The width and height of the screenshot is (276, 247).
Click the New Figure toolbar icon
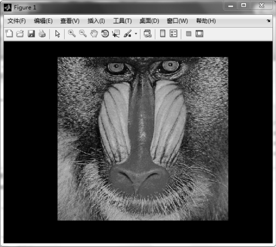pos(9,34)
